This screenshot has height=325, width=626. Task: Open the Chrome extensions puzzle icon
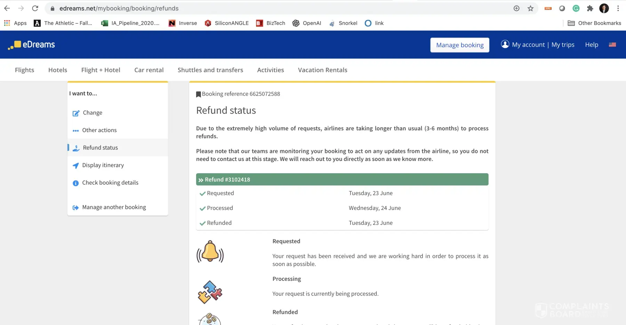[x=590, y=8]
